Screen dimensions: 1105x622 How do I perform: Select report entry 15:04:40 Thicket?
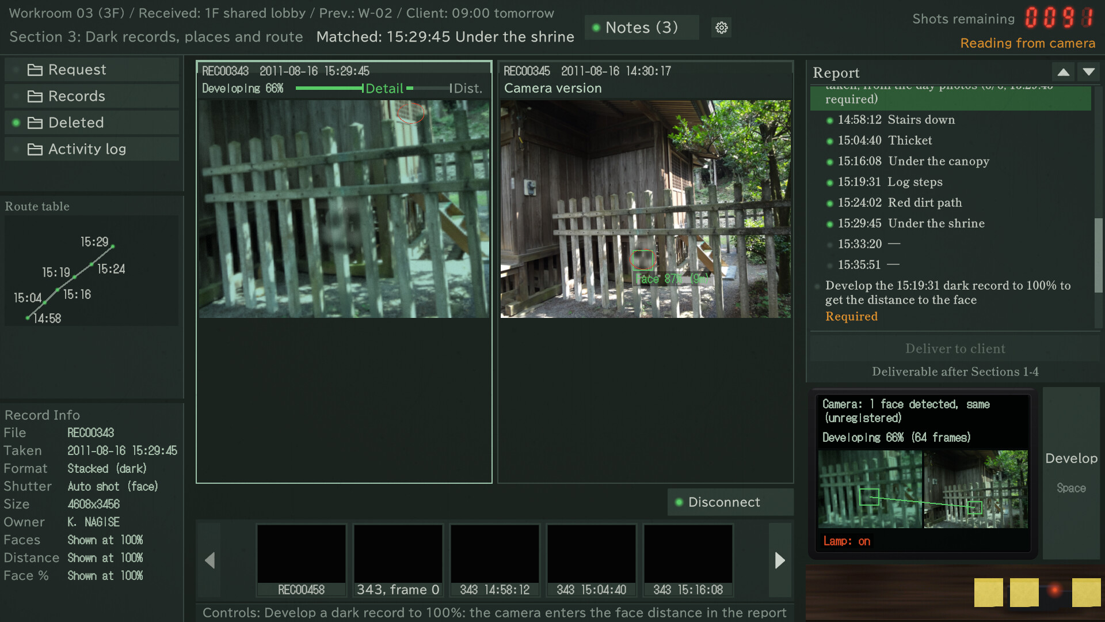point(885,141)
